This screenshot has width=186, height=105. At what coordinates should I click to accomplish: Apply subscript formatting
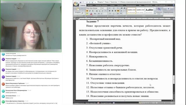99,11
